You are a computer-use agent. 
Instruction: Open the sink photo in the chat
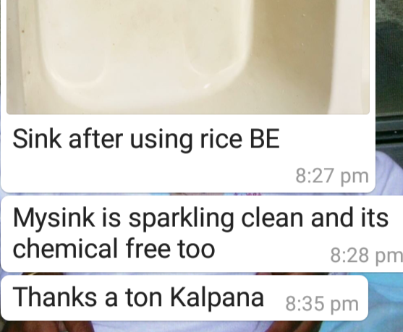tap(188, 56)
